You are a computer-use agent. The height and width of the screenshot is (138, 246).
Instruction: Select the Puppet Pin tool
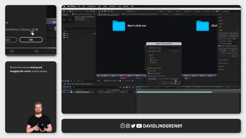[x=111, y=11]
